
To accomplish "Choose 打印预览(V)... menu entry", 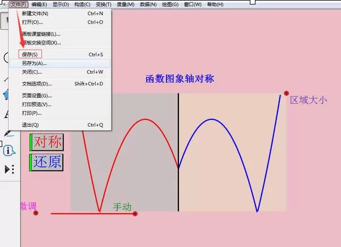I will pyautogui.click(x=60, y=105).
